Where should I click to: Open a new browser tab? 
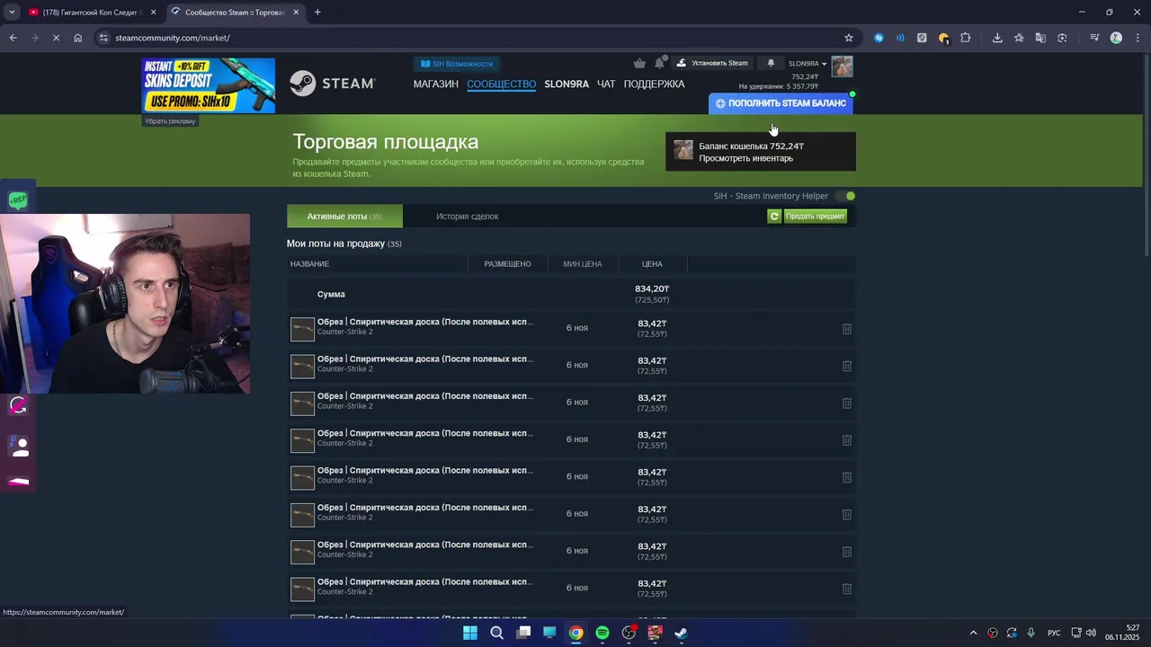click(317, 13)
